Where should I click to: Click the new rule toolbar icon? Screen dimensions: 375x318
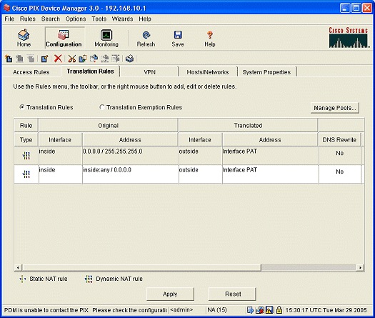pos(9,59)
